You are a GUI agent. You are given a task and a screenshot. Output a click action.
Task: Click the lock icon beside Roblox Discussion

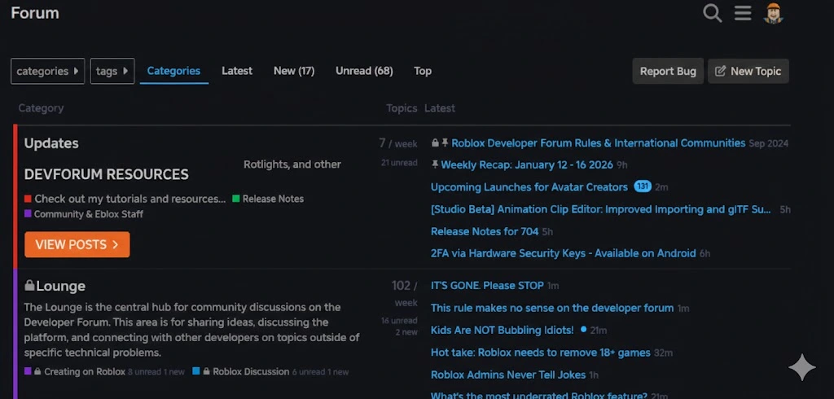[x=206, y=372]
